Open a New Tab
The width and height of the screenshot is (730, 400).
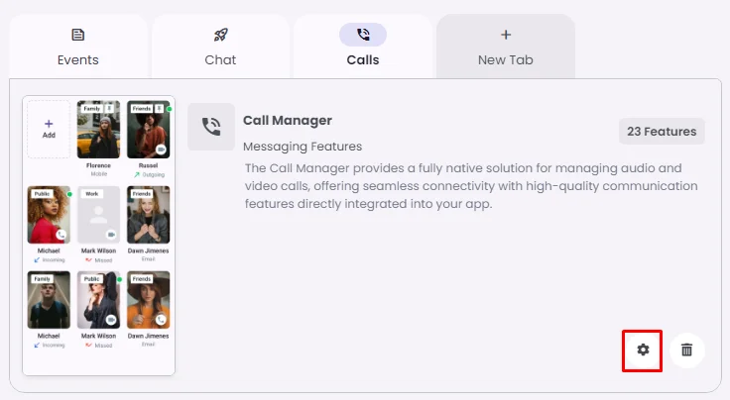[x=506, y=59]
